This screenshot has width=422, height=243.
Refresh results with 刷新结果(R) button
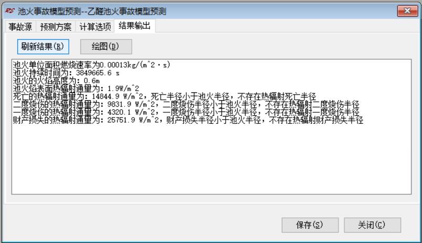pos(43,47)
